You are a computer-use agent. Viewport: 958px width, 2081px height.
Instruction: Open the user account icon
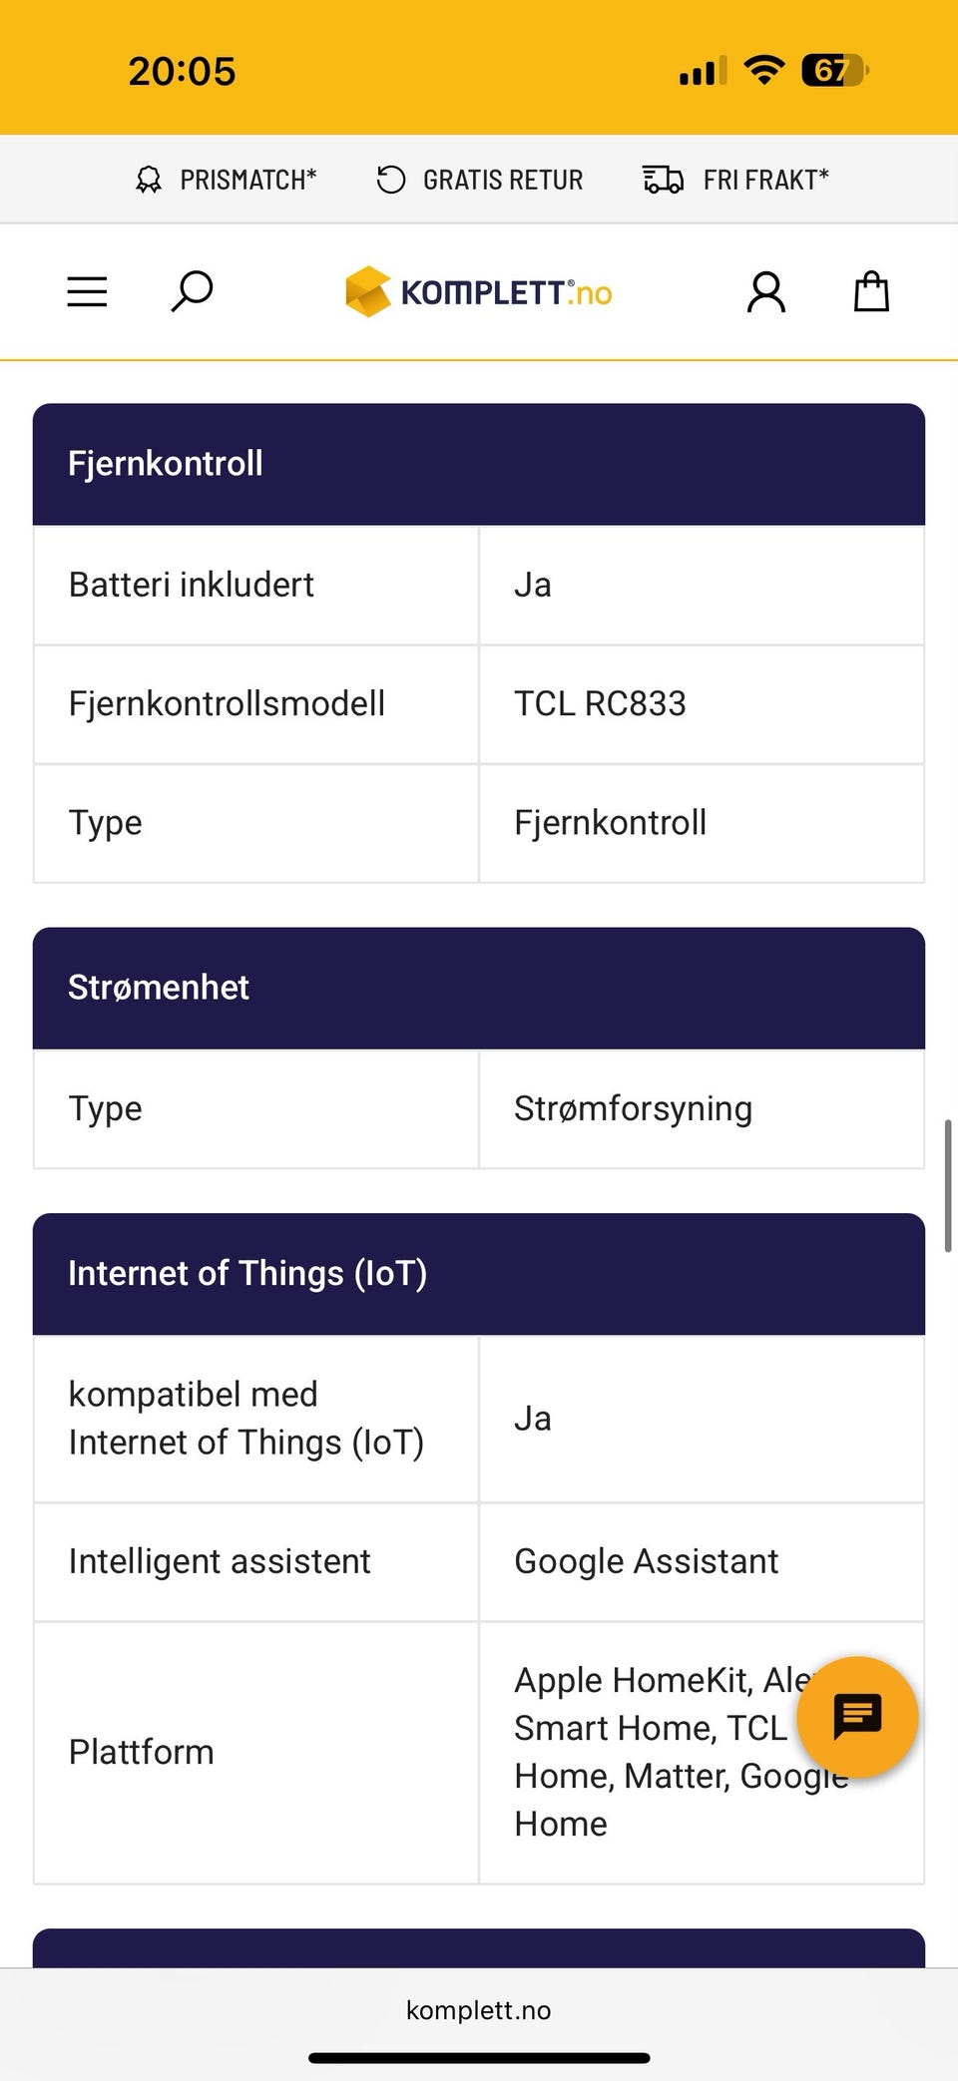(766, 292)
